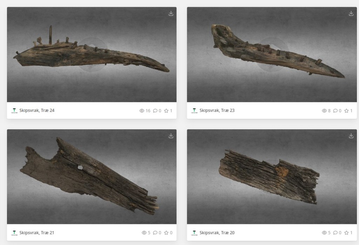Open the Skipsvrak, Træ 23 title link
The width and height of the screenshot is (359, 245).
[217, 110]
